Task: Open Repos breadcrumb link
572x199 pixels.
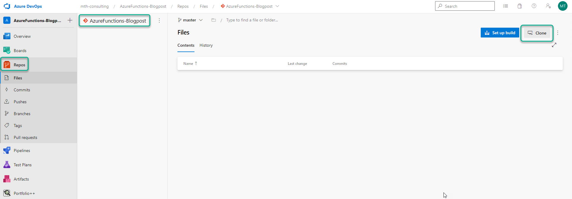Action: tap(183, 6)
